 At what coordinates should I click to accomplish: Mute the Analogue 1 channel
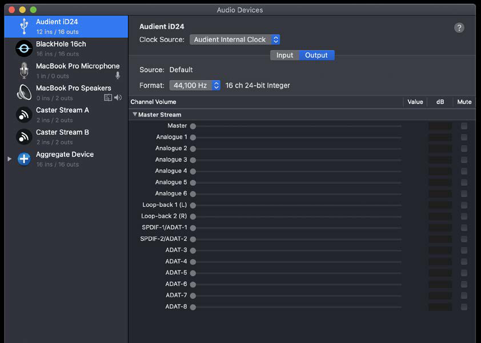tap(464, 137)
